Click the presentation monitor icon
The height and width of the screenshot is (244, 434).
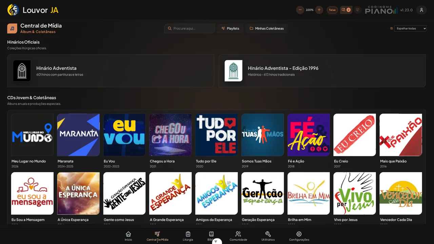[x=357, y=10]
